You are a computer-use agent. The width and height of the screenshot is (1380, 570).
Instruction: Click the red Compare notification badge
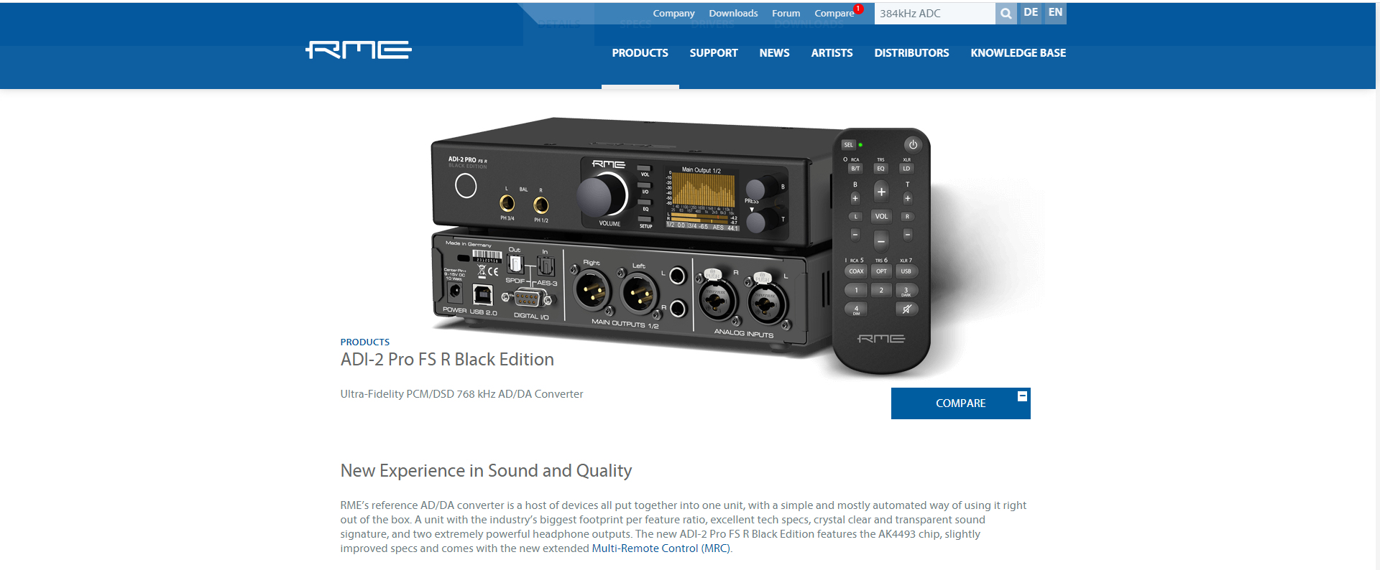pyautogui.click(x=858, y=9)
